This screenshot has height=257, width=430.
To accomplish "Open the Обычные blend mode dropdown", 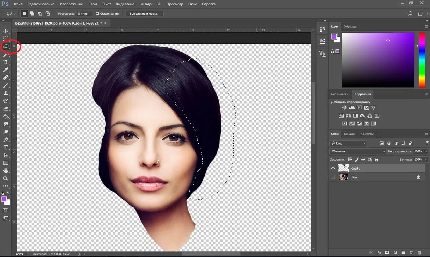I will pos(358,151).
